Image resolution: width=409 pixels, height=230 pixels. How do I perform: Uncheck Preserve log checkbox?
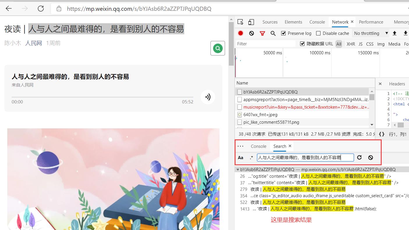(x=283, y=33)
